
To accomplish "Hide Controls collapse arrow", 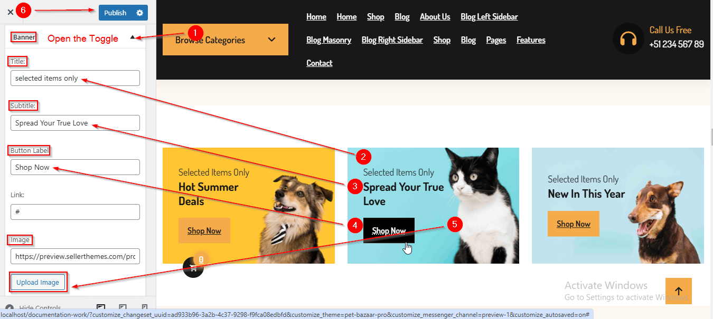I will pos(9,307).
